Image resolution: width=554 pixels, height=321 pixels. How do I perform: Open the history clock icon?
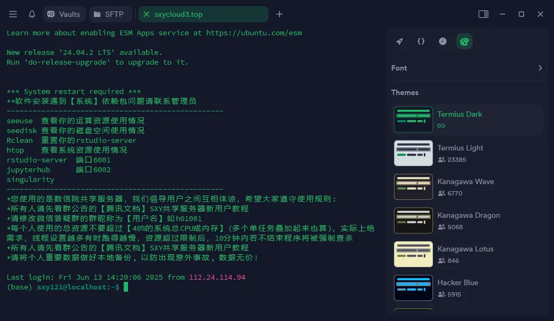[443, 41]
